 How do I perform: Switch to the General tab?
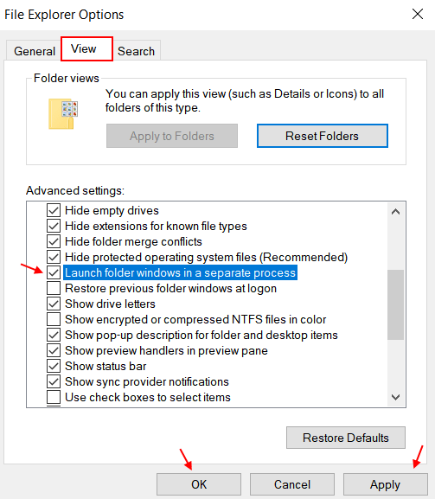pyautogui.click(x=35, y=51)
